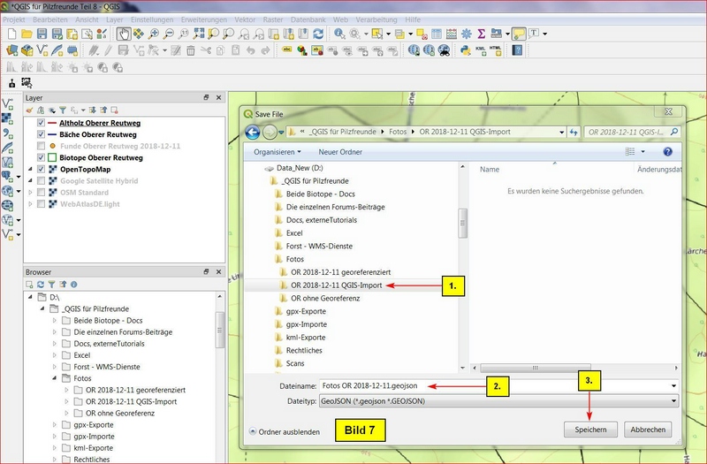The image size is (707, 464).
Task: Enable the Funde Oberer Reutweg 2018-12-11 layer
Action: (x=41, y=146)
